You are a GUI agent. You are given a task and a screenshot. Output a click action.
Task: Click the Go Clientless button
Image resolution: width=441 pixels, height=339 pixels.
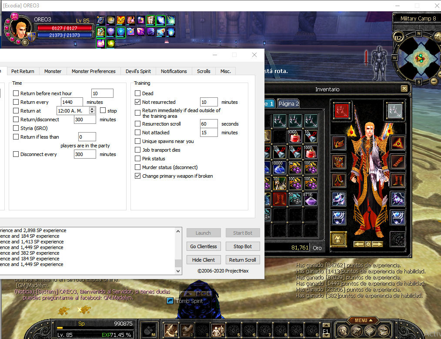(x=204, y=246)
